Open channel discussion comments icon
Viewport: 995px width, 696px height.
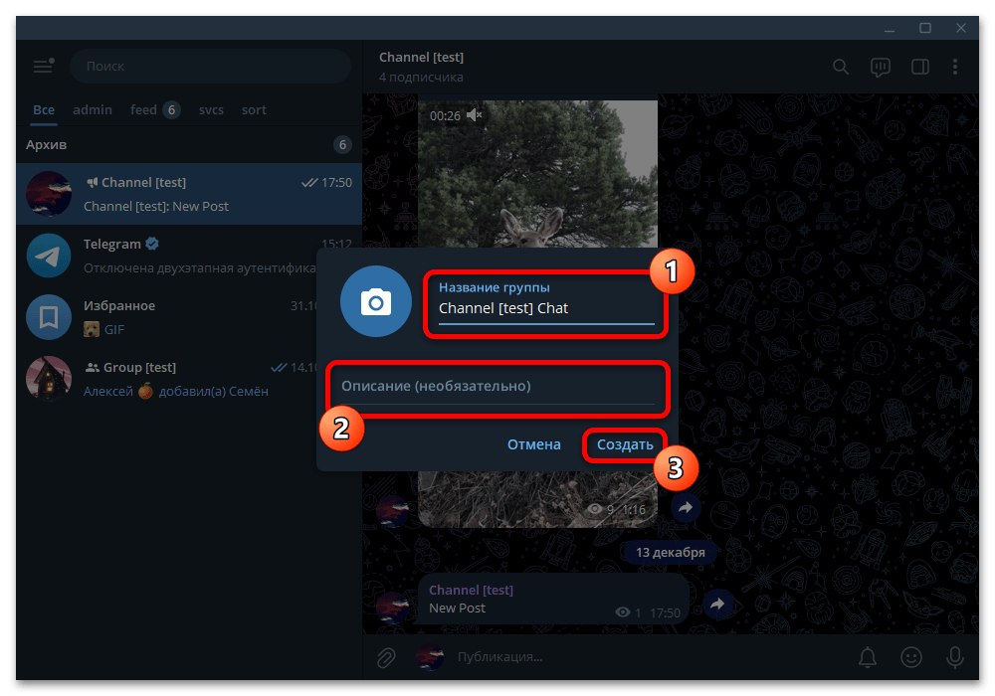coord(881,68)
